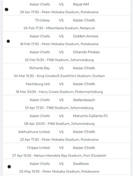Select Swallows team name
This screenshot has height=176, width=133.
tap(81, 164)
